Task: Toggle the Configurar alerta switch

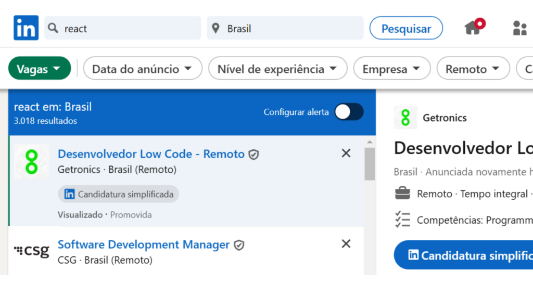Action: coord(348,112)
